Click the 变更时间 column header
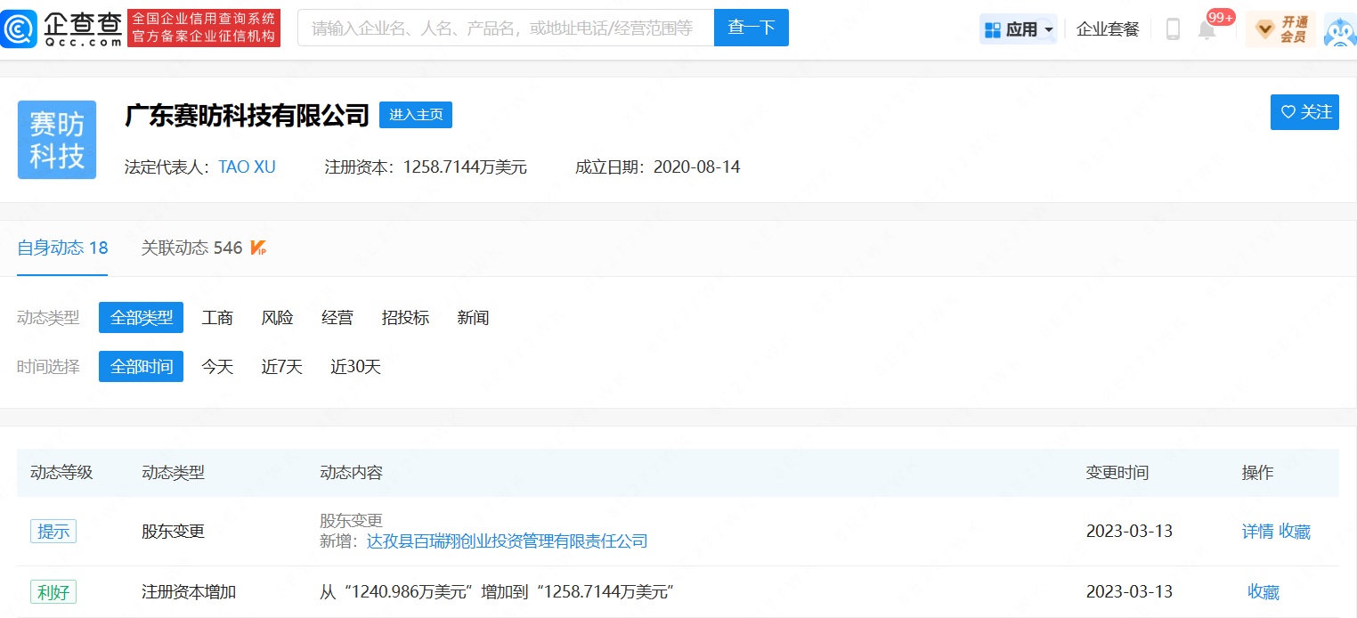1357x618 pixels. [1117, 473]
